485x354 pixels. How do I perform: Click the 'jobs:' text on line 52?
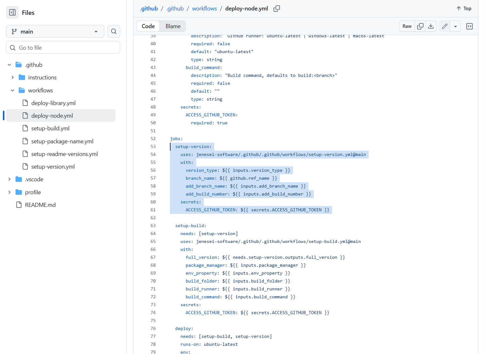[x=177, y=139]
